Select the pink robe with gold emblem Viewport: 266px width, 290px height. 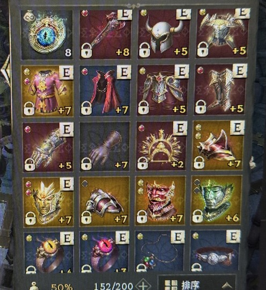pos(48,91)
